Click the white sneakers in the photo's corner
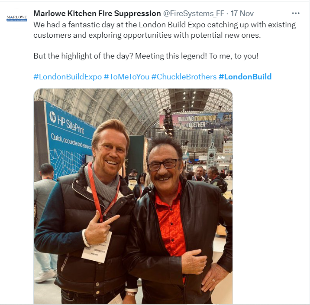The width and height of the screenshot is (310, 305). tap(45, 275)
